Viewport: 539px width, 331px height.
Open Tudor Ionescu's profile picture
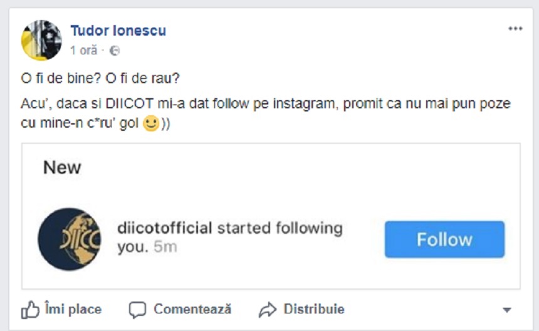click(42, 39)
